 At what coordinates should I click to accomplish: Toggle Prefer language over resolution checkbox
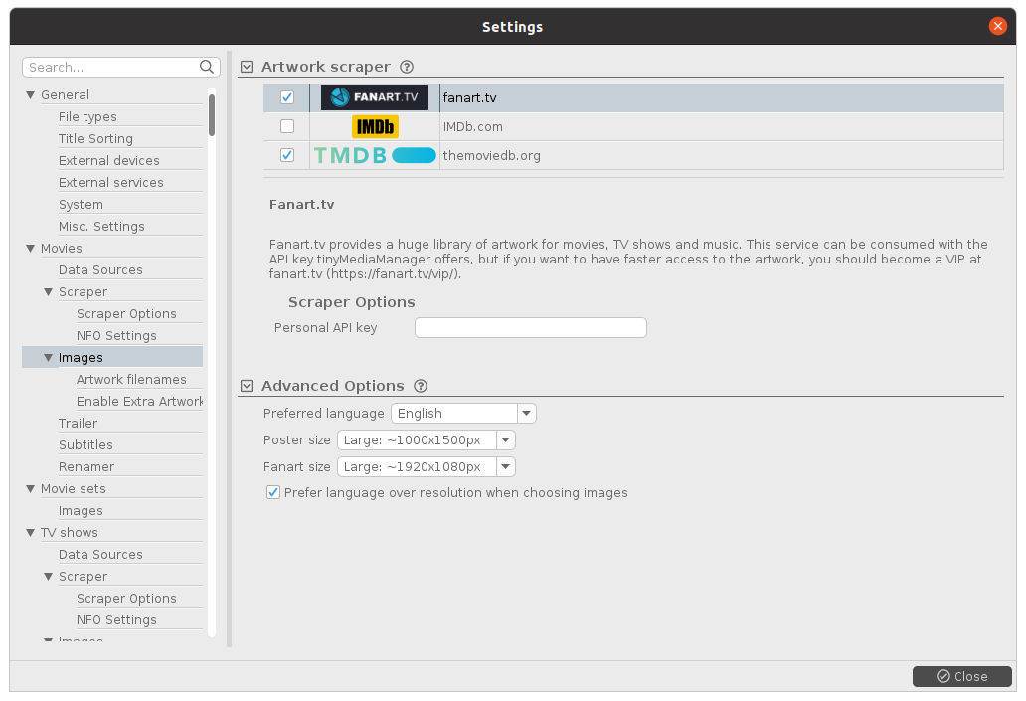273,493
